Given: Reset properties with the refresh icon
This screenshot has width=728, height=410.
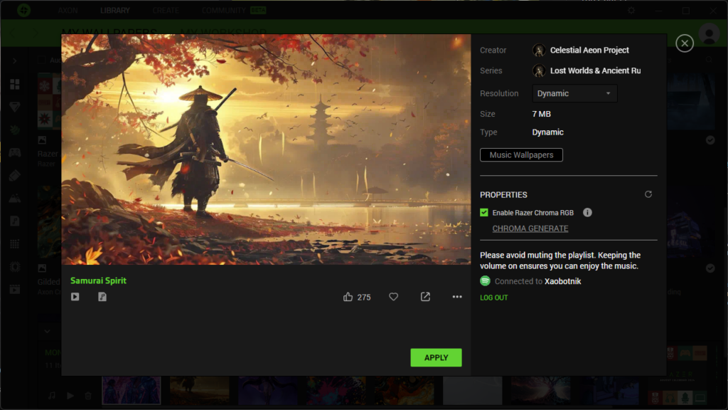Looking at the screenshot, I should tap(648, 194).
